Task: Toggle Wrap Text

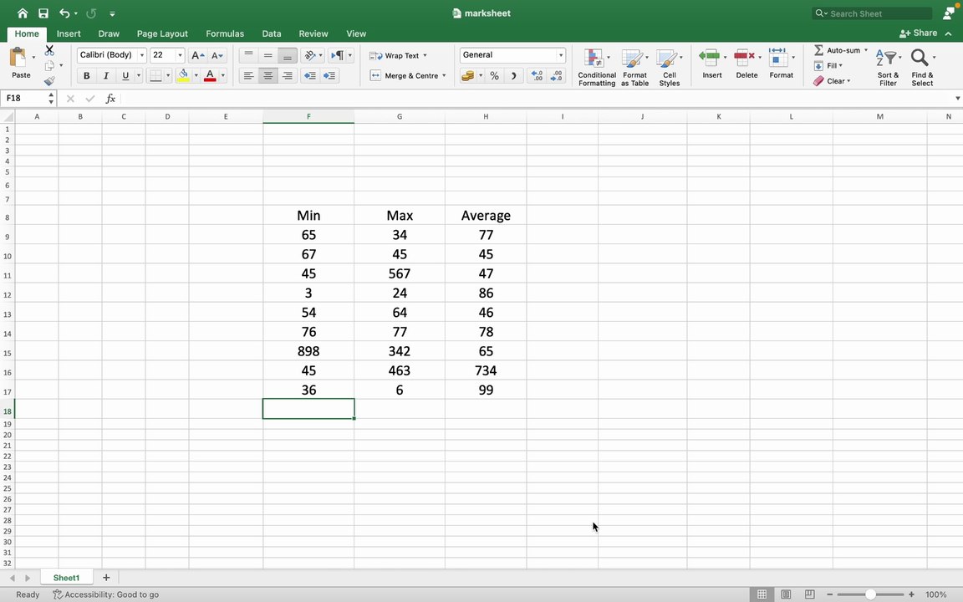Action: pos(397,55)
